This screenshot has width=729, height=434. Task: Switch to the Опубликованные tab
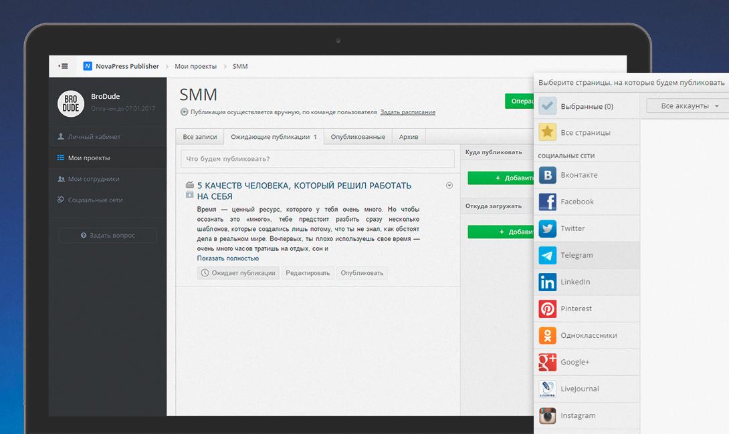point(358,136)
